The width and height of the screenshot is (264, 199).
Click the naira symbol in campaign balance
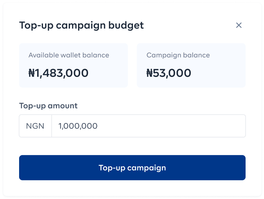149,73
